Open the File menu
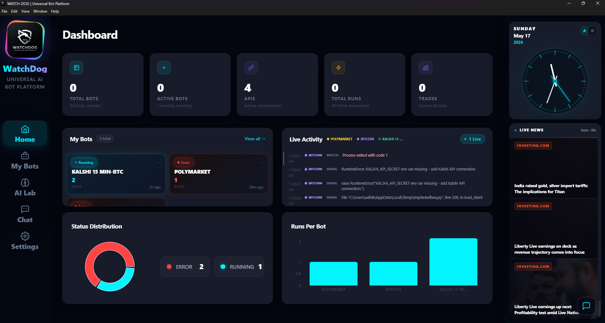Screen dimensions: 605x323 (4, 11)
